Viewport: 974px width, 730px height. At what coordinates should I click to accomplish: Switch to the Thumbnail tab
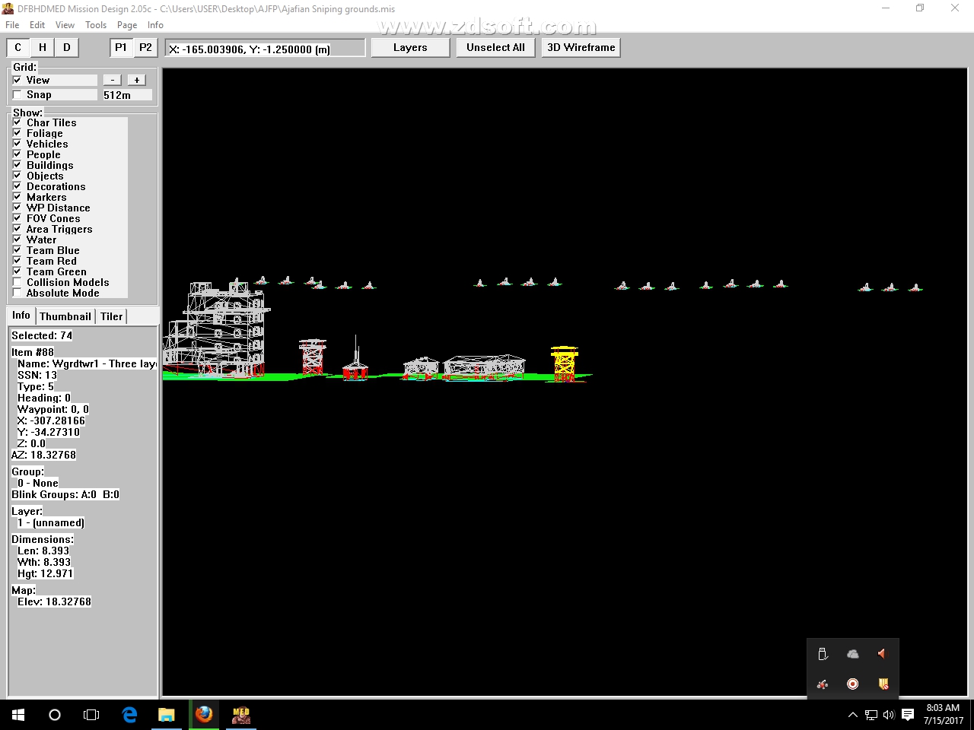click(65, 316)
